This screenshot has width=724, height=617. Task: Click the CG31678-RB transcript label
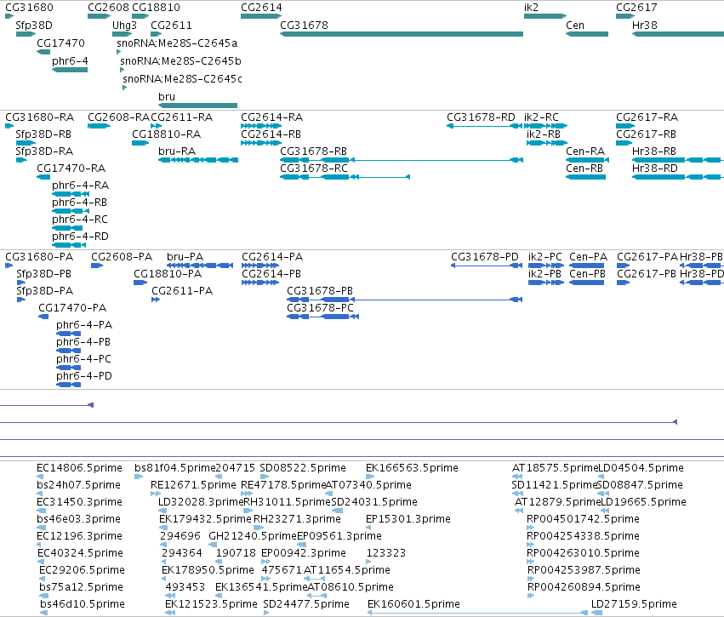point(314,151)
